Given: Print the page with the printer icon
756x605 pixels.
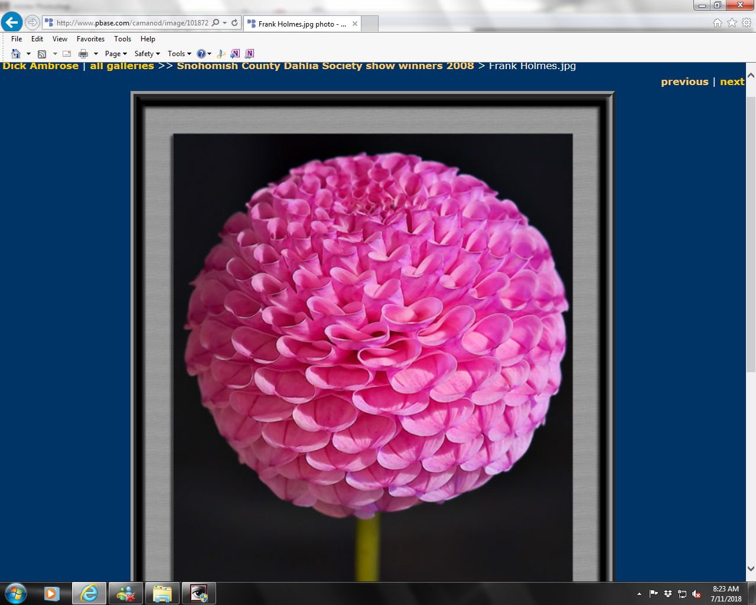Looking at the screenshot, I should (x=83, y=54).
